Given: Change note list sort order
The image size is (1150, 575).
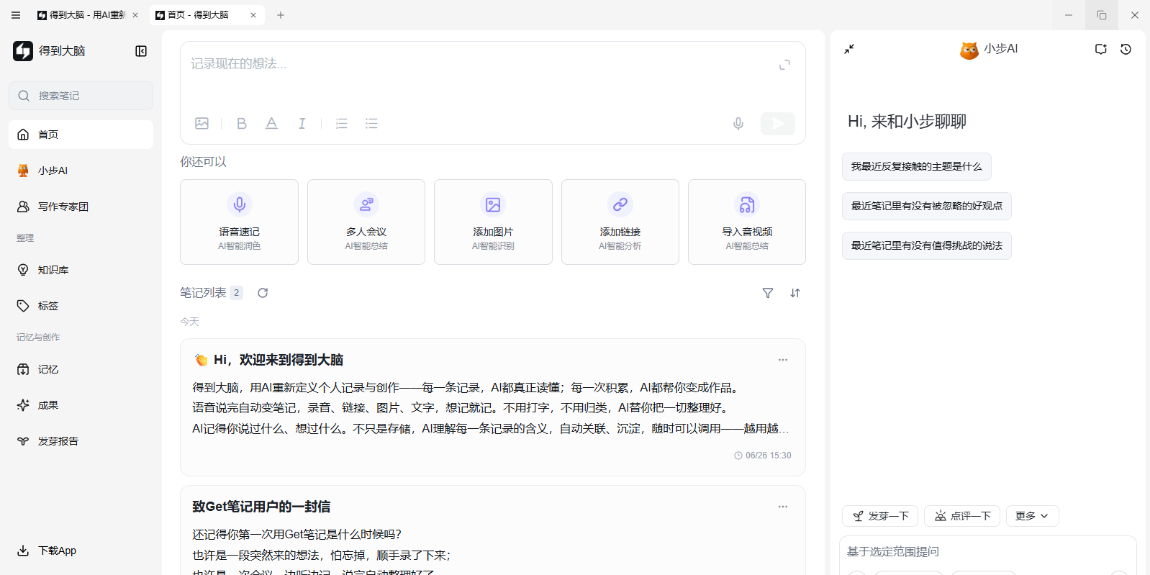Looking at the screenshot, I should pyautogui.click(x=795, y=293).
